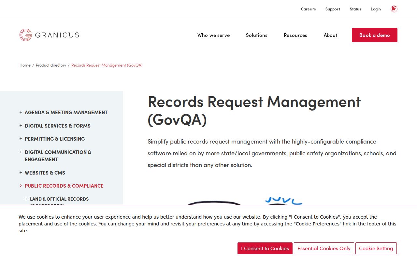The width and height of the screenshot is (417, 261).
Task: Open the globe region selector icon
Action: click(x=394, y=9)
